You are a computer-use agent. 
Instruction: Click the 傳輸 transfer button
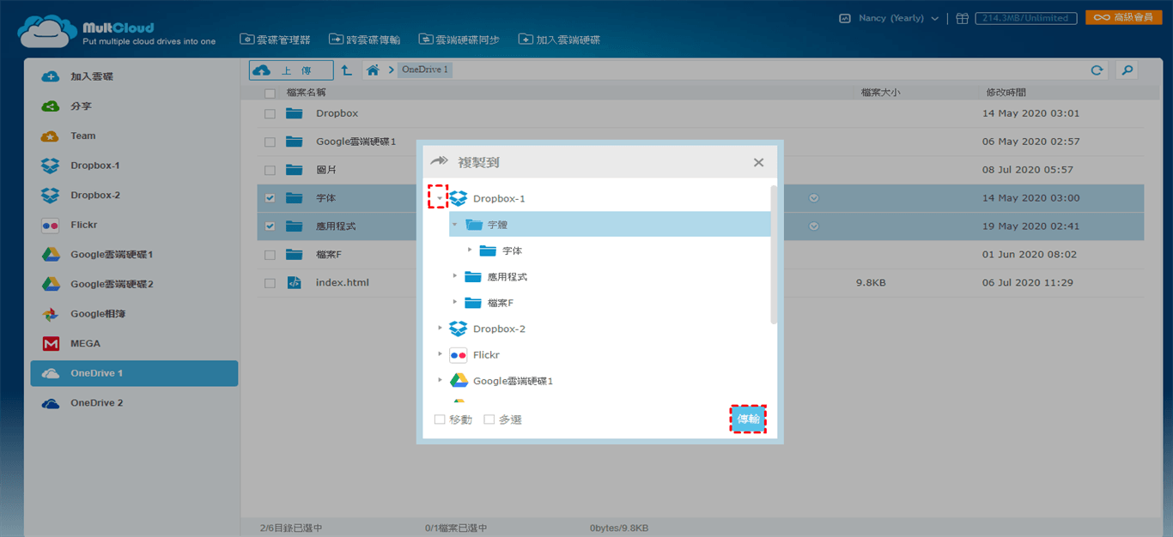(748, 419)
